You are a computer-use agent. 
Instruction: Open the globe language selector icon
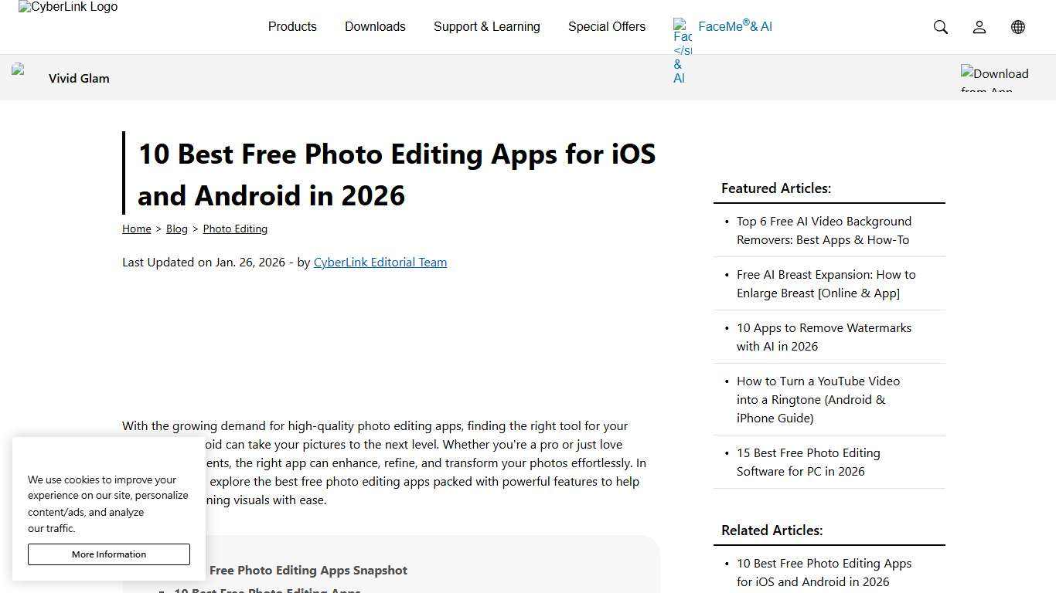tap(1017, 27)
